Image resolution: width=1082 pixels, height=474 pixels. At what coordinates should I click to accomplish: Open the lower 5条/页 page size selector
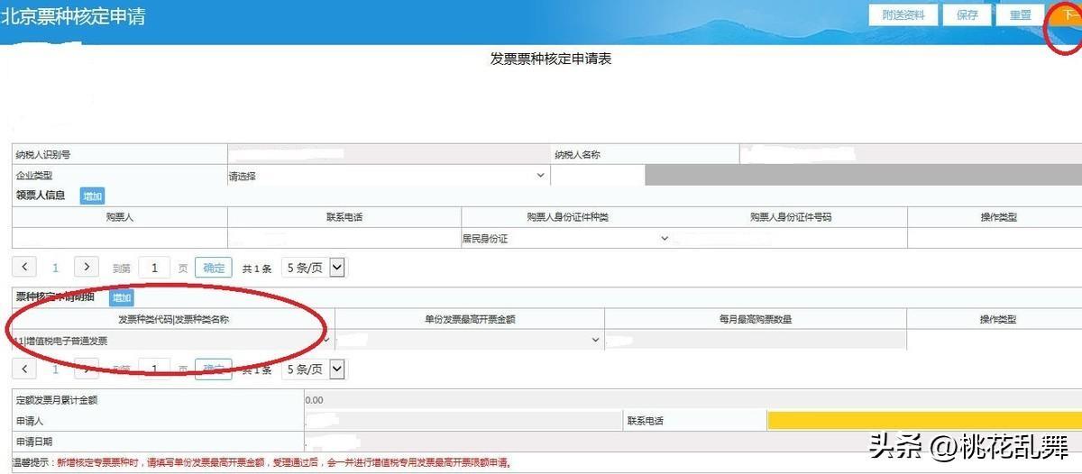pyautogui.click(x=314, y=369)
